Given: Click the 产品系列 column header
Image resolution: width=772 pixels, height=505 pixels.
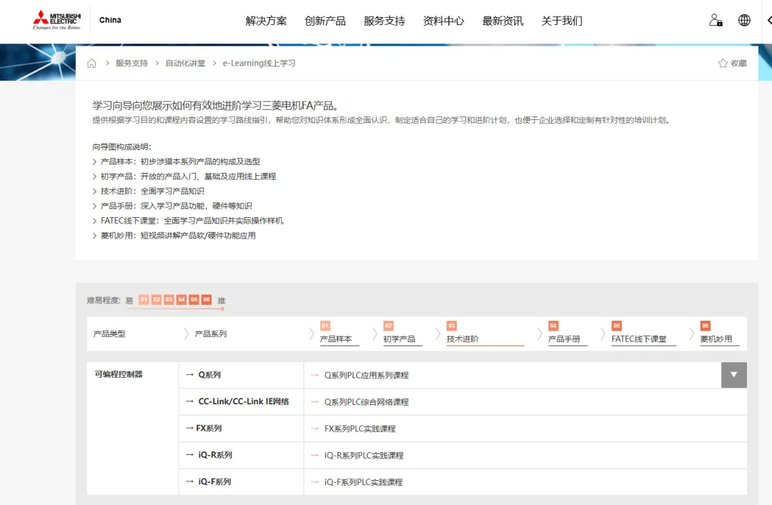Looking at the screenshot, I should click(211, 334).
